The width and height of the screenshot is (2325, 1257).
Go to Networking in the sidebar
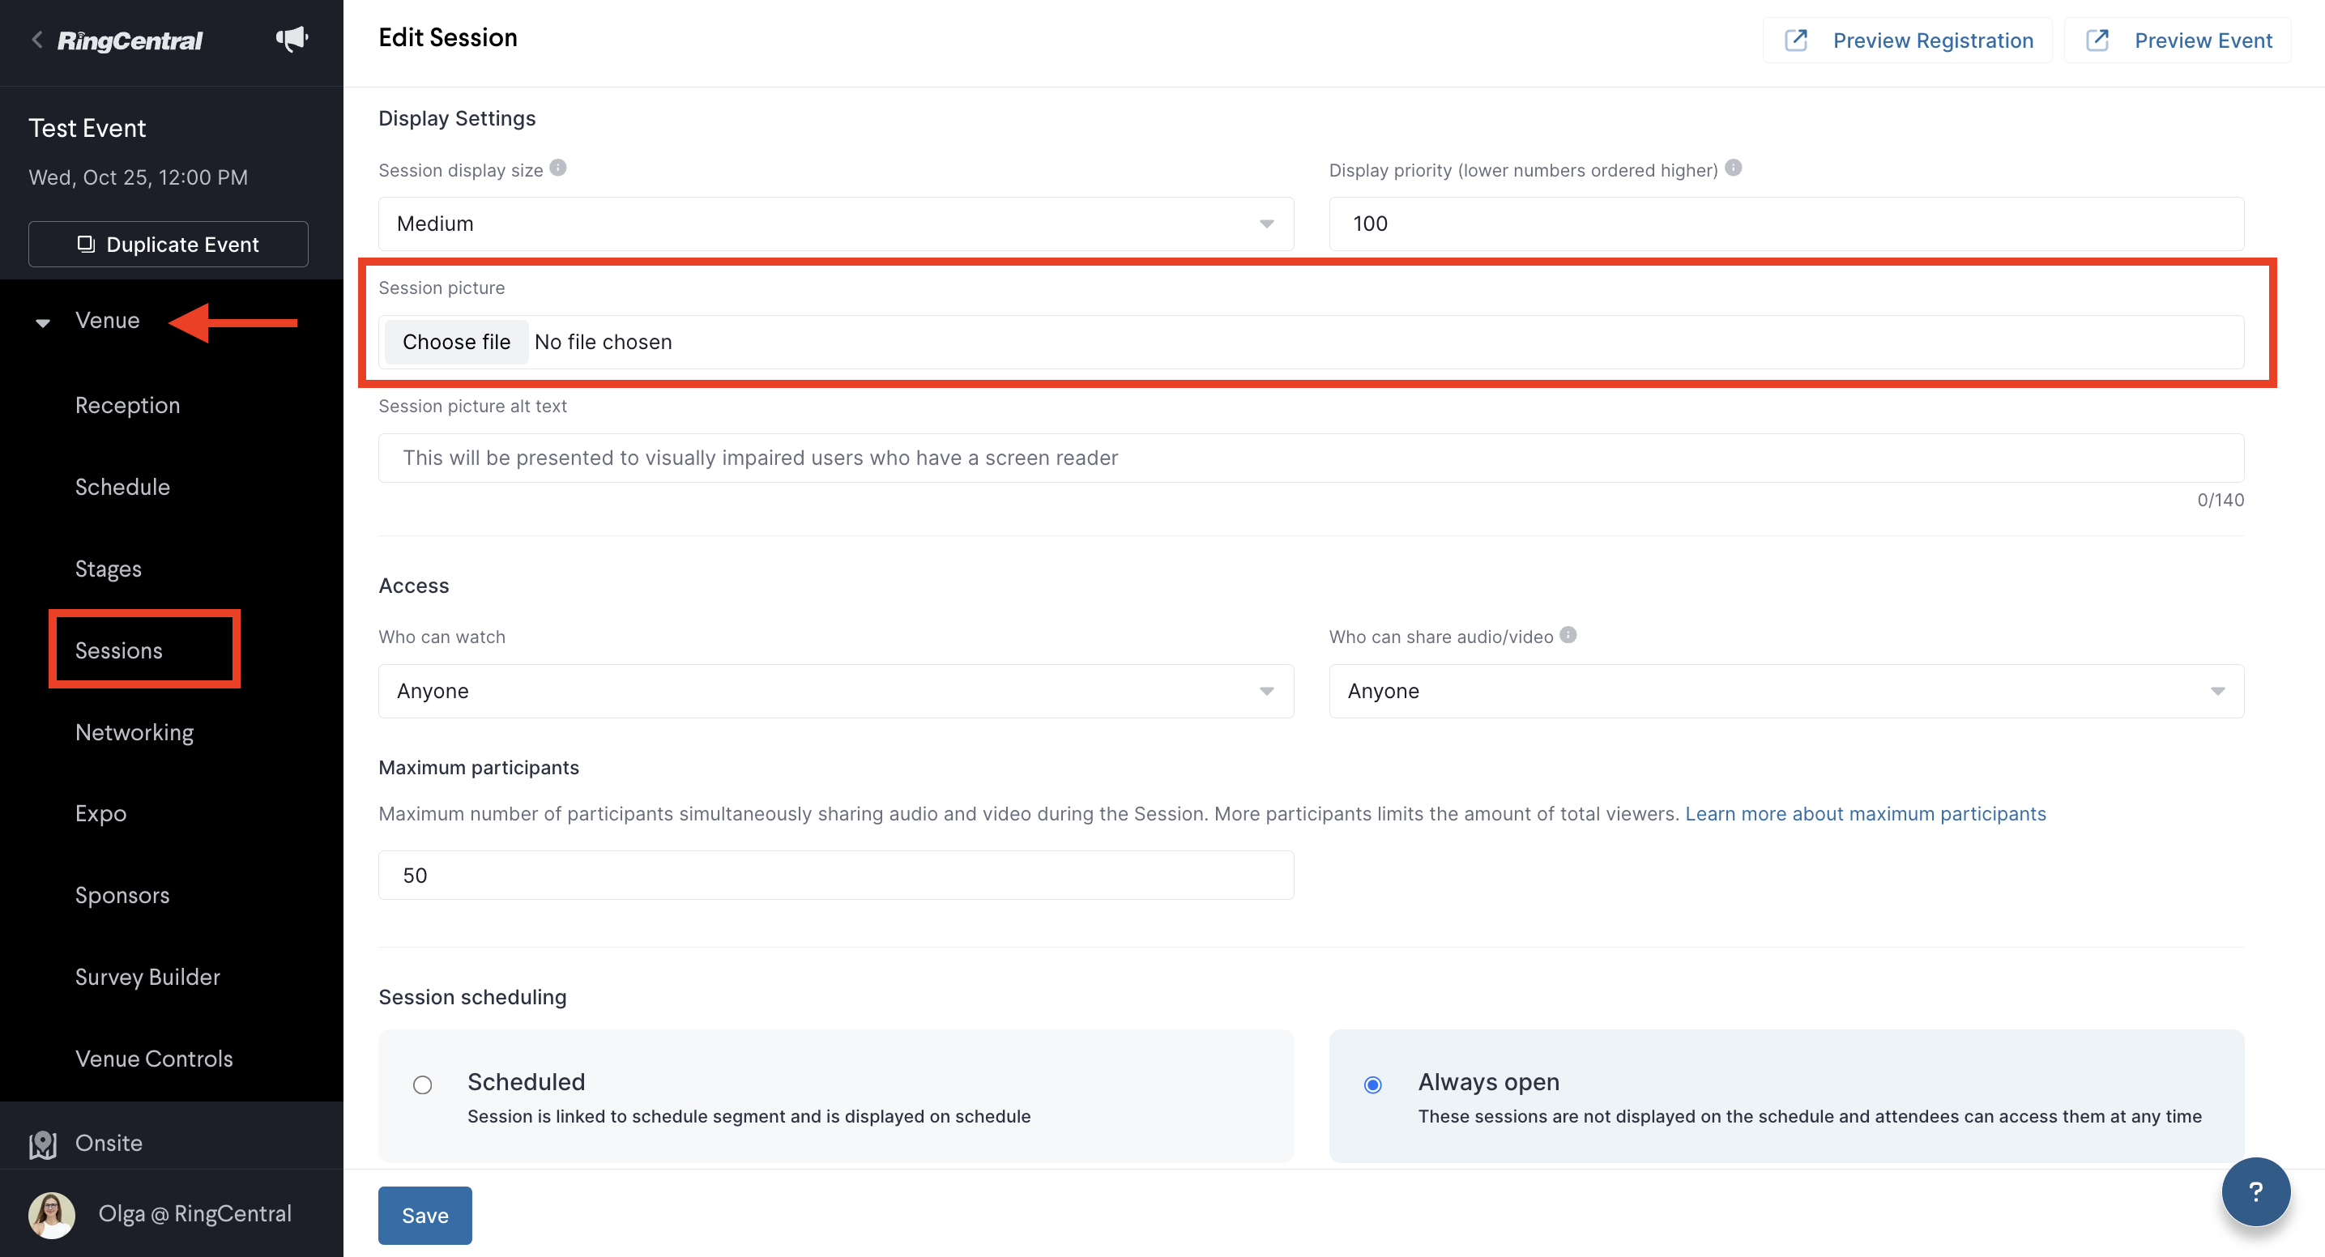pos(134,733)
